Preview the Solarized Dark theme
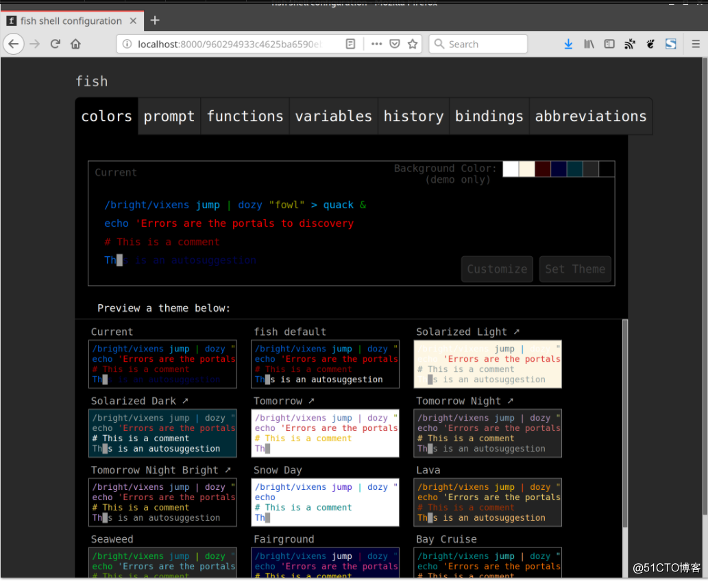The width and height of the screenshot is (708, 581). click(x=162, y=434)
